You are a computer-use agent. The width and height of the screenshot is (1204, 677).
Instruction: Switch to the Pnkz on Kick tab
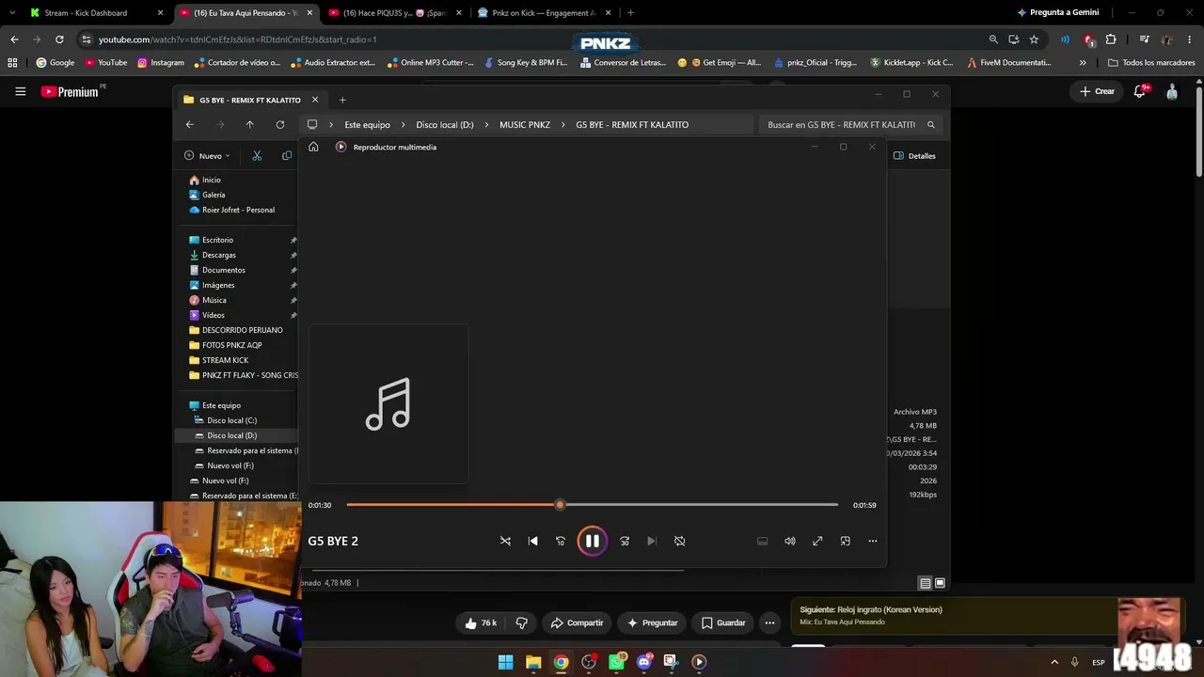(x=546, y=13)
